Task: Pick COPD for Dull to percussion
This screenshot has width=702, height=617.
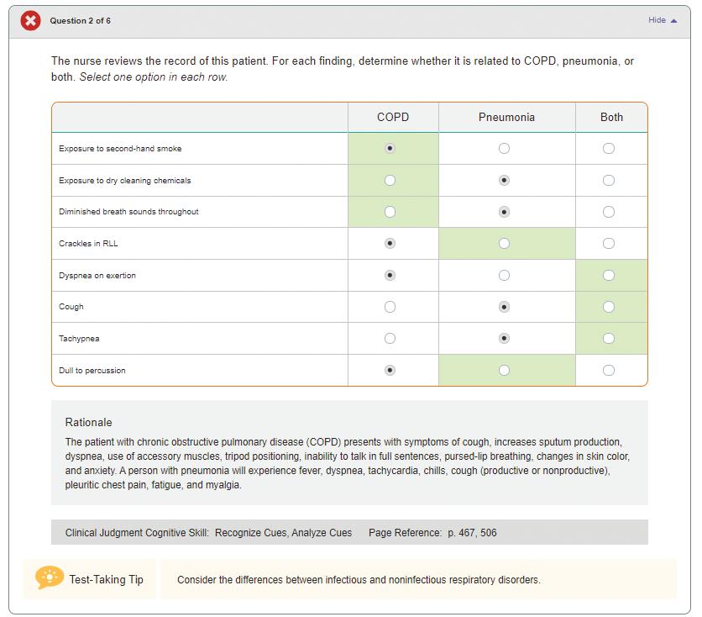Action: coord(390,371)
